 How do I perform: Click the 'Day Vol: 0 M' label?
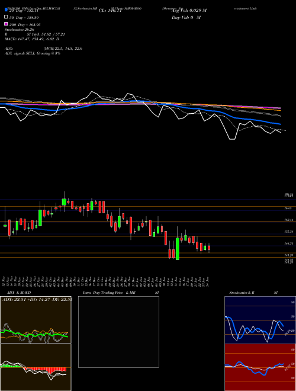[x=186, y=17]
